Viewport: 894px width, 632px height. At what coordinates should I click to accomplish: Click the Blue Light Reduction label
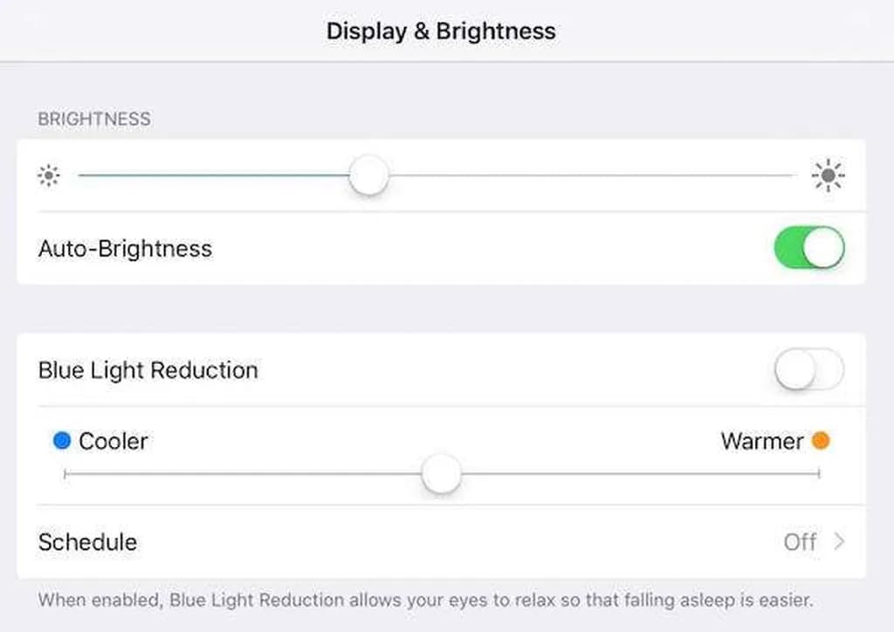pyautogui.click(x=148, y=370)
